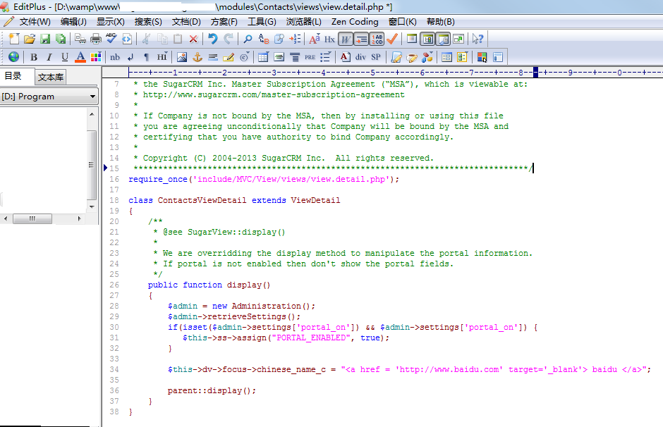The image size is (663, 427).
Task: Toggle full screen view icon
Action: tap(458, 39)
